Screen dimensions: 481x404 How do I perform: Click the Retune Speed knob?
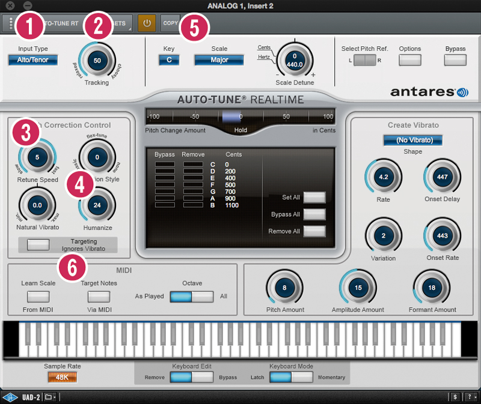37,157
